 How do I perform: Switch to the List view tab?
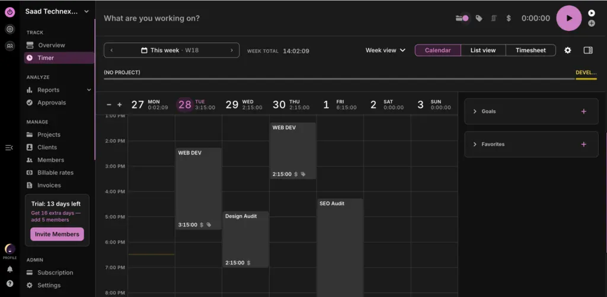483,50
